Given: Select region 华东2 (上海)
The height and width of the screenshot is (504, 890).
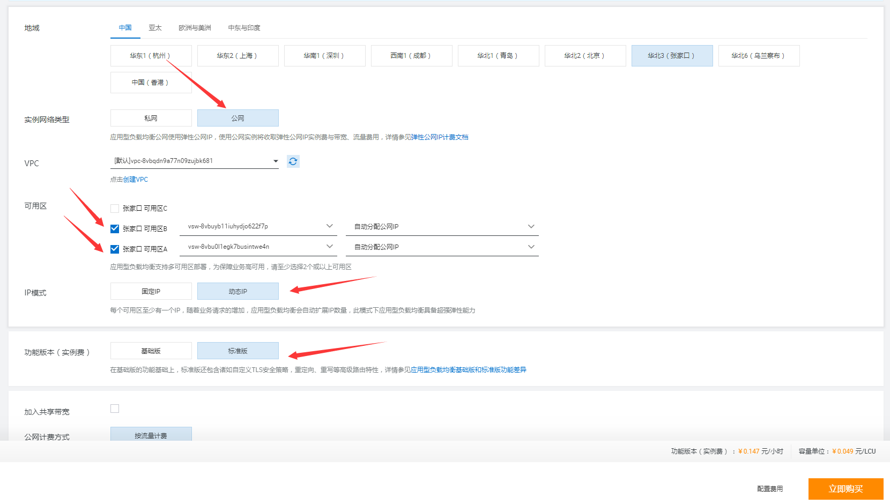Looking at the screenshot, I should (x=238, y=56).
